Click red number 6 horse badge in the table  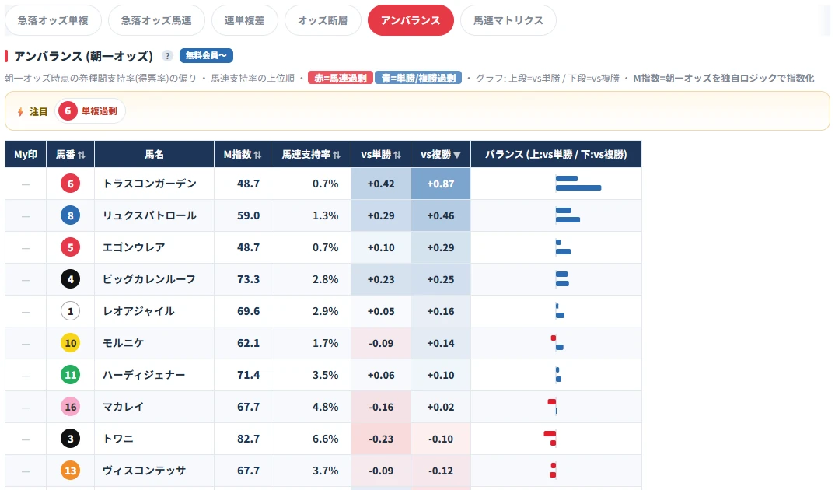pyautogui.click(x=70, y=184)
